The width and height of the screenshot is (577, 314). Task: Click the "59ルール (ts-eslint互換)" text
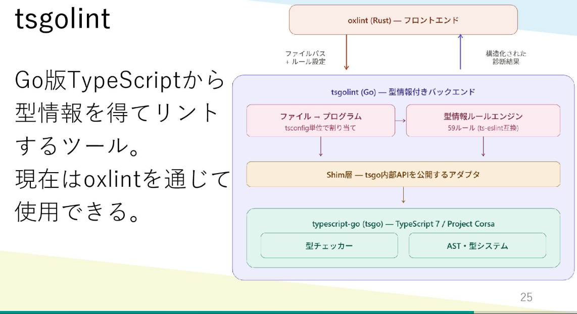coord(483,128)
